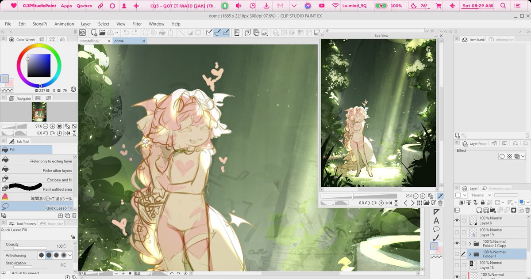Toggle Folder 1 Copy second checkbox
The height and width of the screenshot is (279, 531).
[x=464, y=243]
